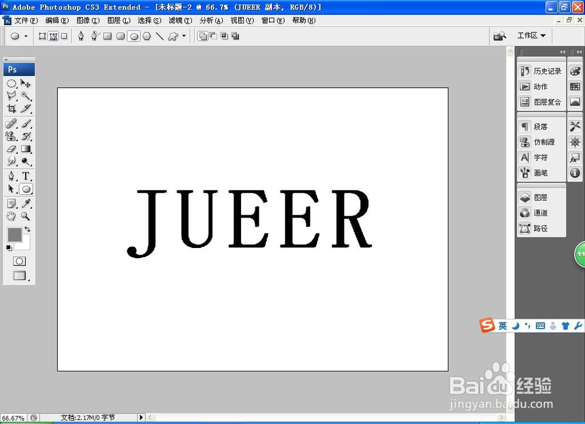Select the Slice tool
The image size is (585, 424).
[x=25, y=109]
